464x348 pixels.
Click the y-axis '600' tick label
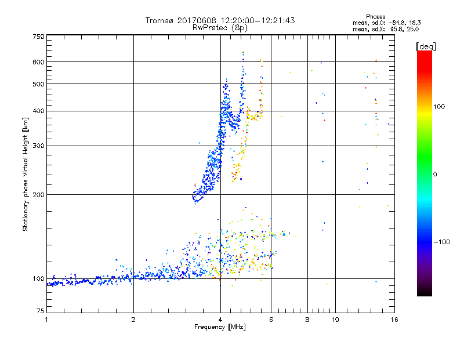(39, 62)
